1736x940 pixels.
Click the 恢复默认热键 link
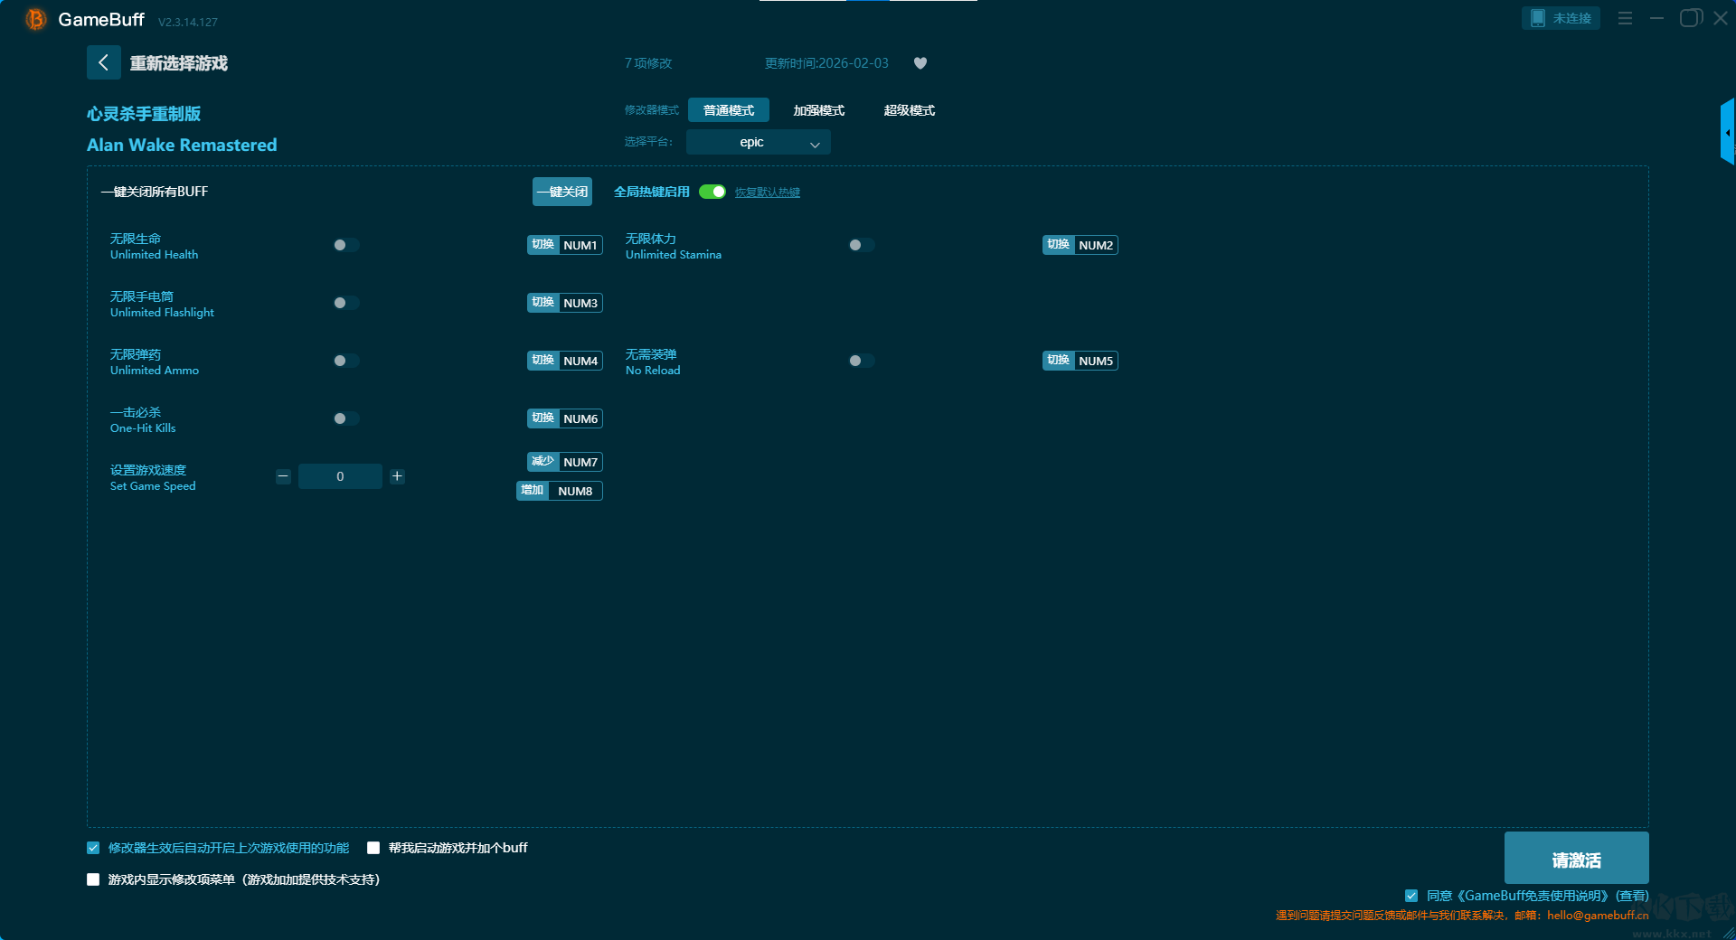[767, 193]
